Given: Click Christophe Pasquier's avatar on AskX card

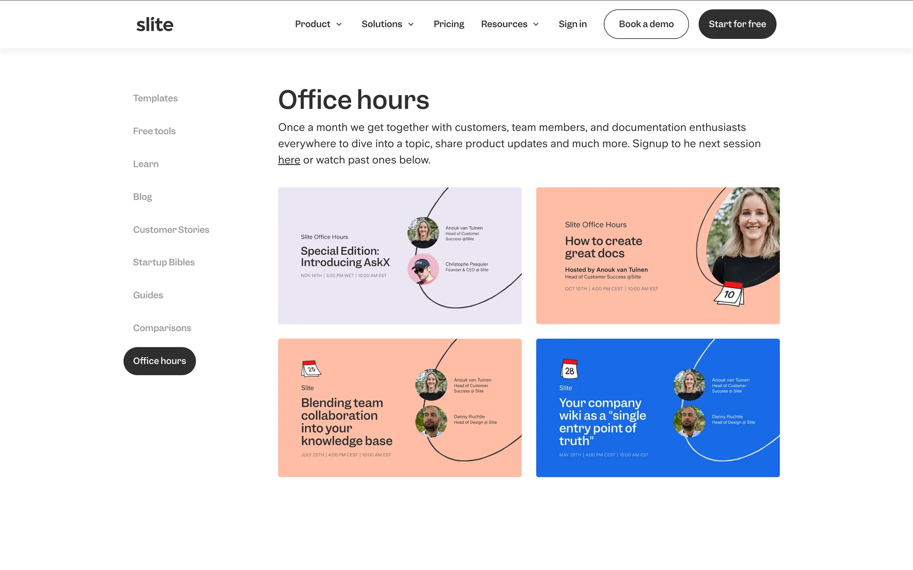Looking at the screenshot, I should click(423, 268).
